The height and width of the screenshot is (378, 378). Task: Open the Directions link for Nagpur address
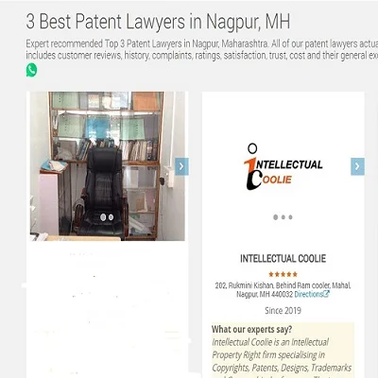pyautogui.click(x=309, y=294)
